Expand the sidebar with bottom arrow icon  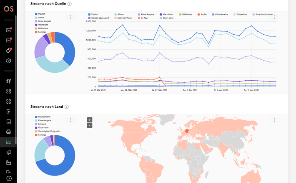pos(9,178)
